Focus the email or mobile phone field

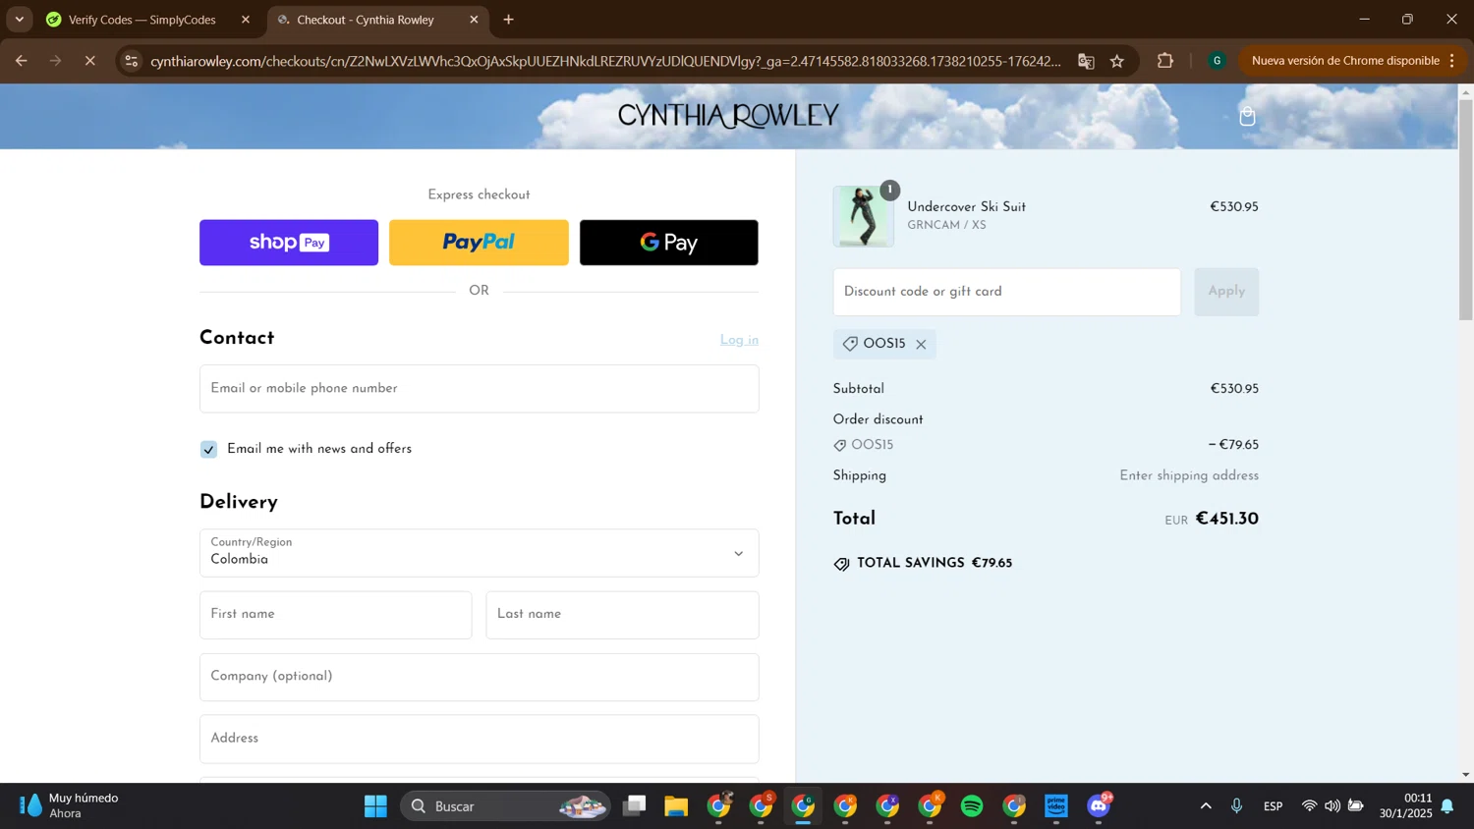[x=479, y=389]
